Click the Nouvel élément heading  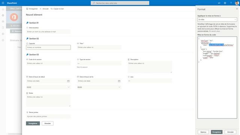click(x=34, y=15)
